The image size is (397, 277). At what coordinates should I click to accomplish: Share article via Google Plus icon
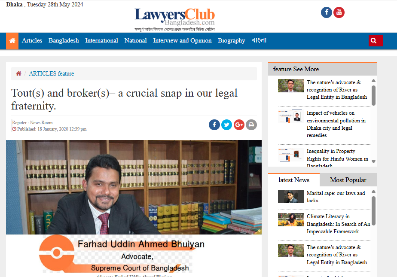pyautogui.click(x=239, y=125)
